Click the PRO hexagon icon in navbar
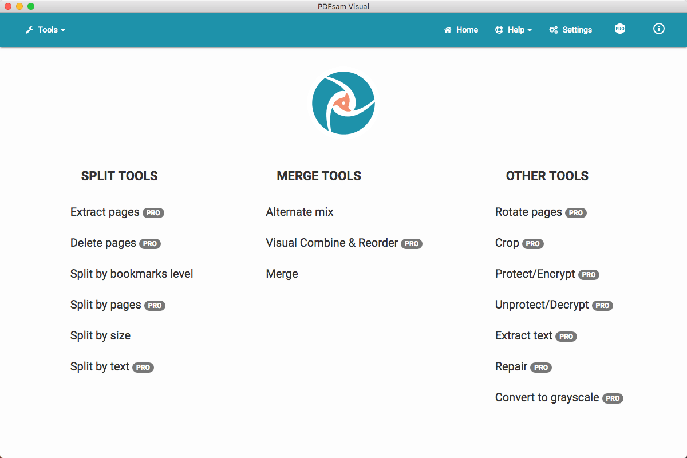The image size is (687, 458). point(619,29)
